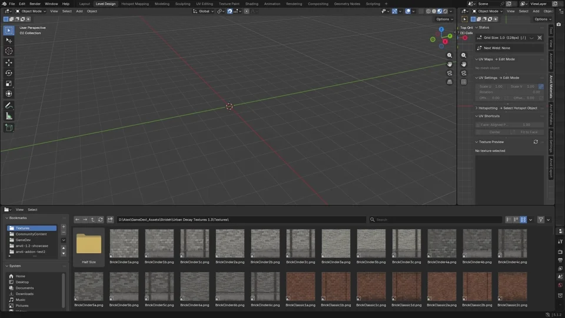
Task: Click the file browser search field
Action: click(x=435, y=220)
